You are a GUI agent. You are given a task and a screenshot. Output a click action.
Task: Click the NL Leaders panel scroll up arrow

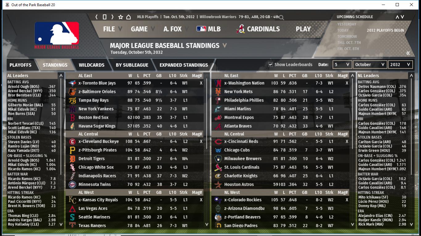click(x=411, y=75)
